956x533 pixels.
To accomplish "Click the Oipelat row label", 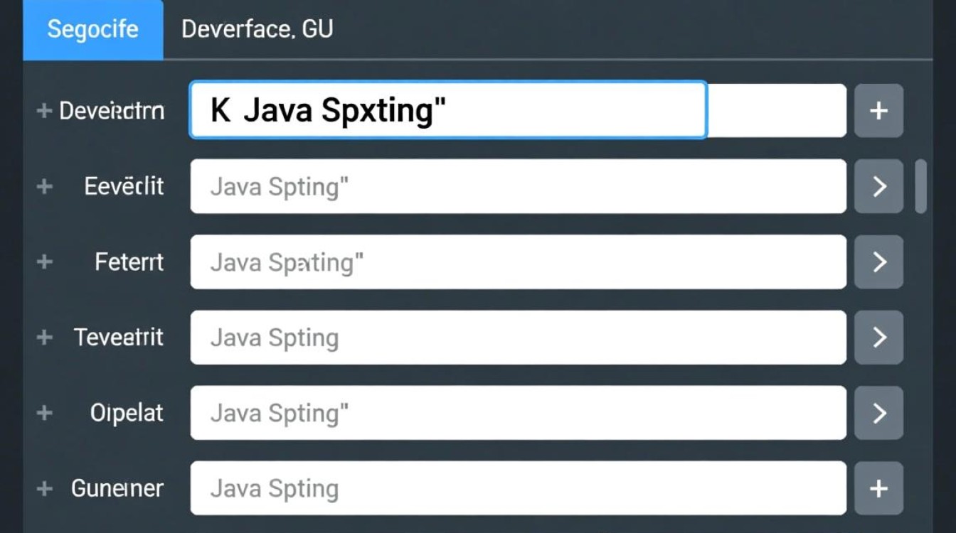I will click(x=127, y=413).
